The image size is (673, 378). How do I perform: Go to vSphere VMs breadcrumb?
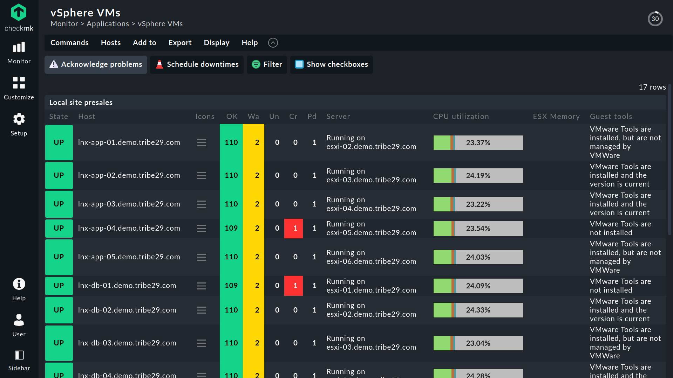click(x=160, y=24)
